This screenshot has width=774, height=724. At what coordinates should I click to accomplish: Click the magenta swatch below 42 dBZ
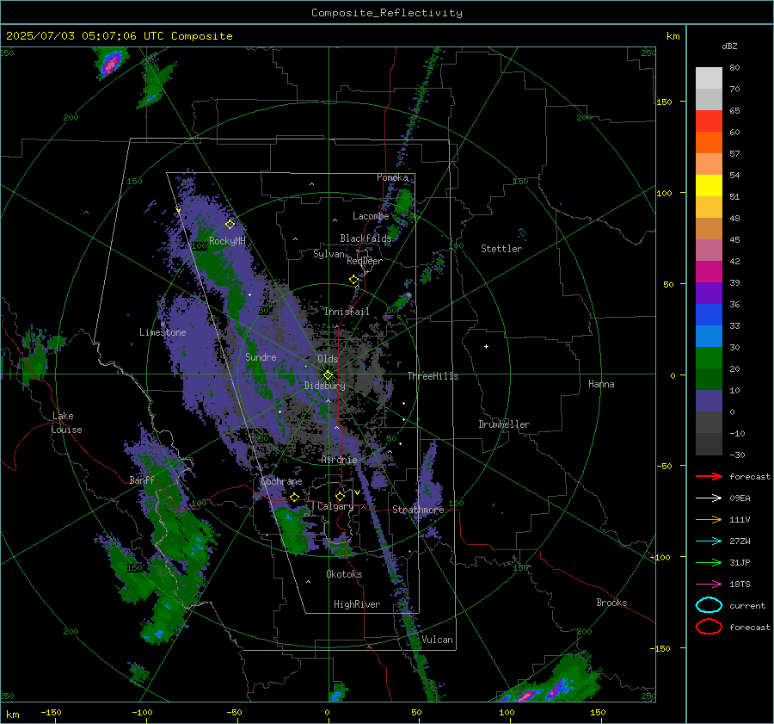[x=709, y=271]
